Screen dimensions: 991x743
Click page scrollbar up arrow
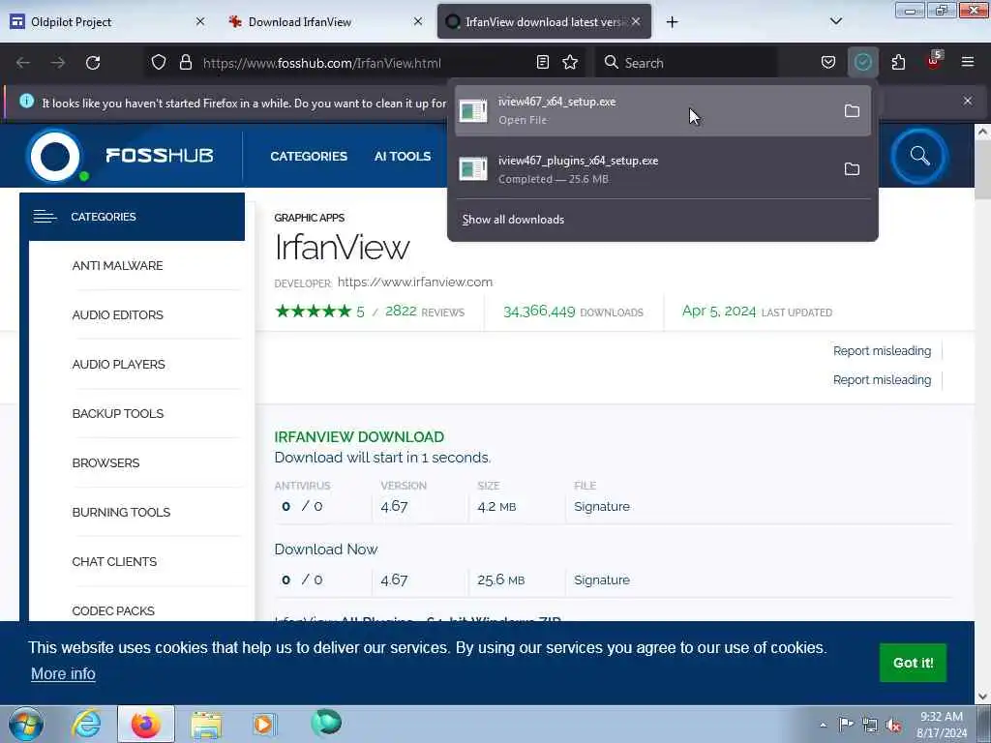[983, 132]
